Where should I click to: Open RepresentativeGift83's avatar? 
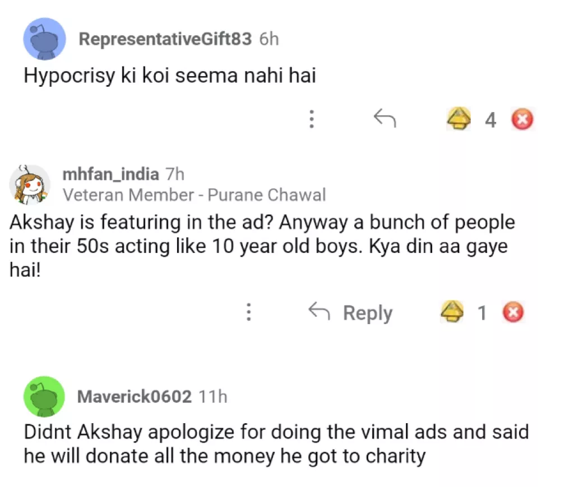click(x=45, y=39)
